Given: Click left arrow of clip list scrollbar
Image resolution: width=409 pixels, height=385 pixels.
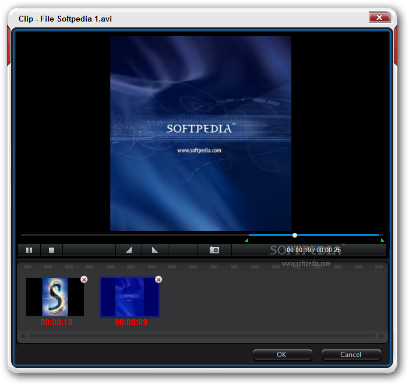Looking at the screenshot, I should click(x=23, y=336).
